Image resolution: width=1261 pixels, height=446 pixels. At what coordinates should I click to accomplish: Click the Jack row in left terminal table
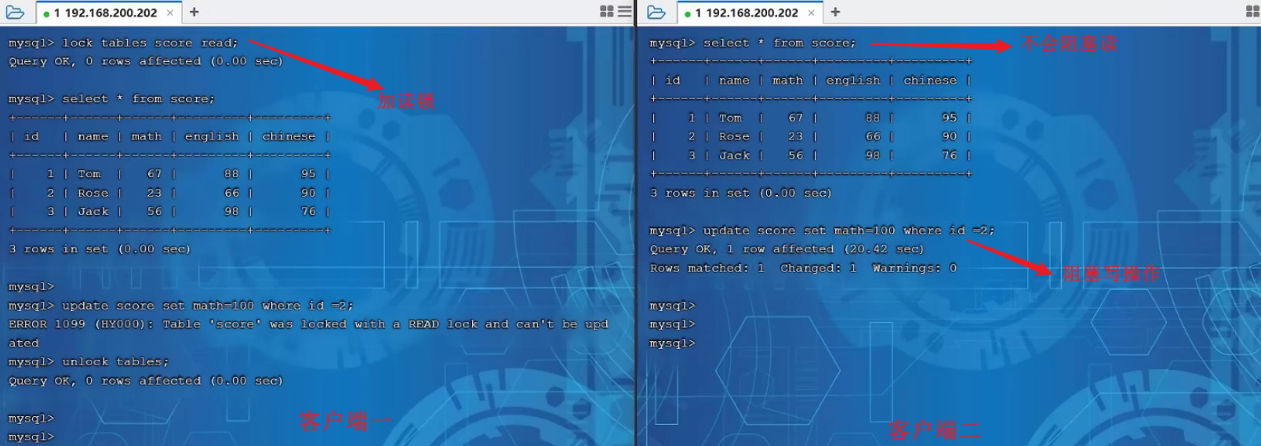pyautogui.click(x=169, y=212)
